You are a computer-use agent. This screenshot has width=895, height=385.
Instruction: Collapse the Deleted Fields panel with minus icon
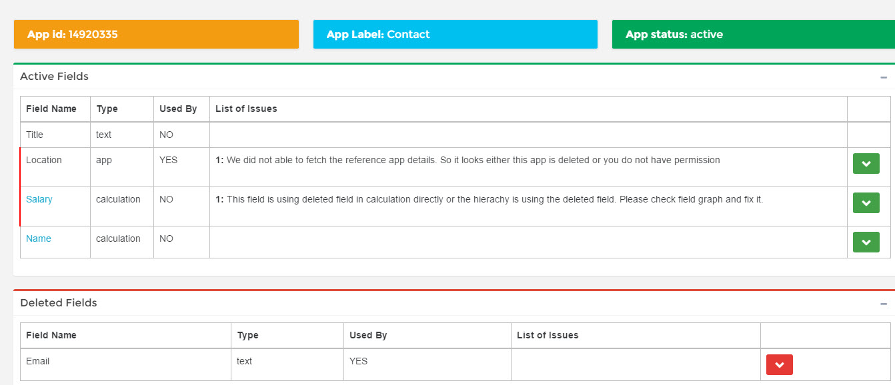(884, 304)
